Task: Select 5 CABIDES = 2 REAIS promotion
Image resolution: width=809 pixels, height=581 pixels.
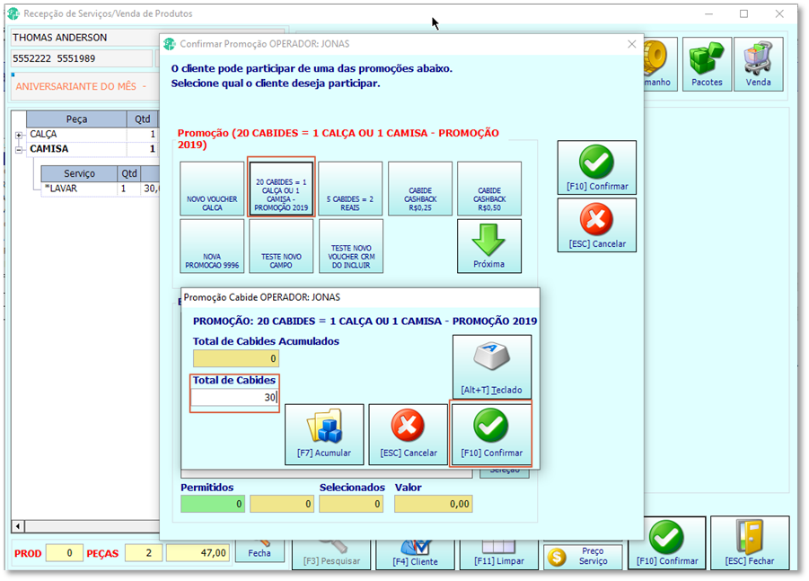Action: click(350, 189)
